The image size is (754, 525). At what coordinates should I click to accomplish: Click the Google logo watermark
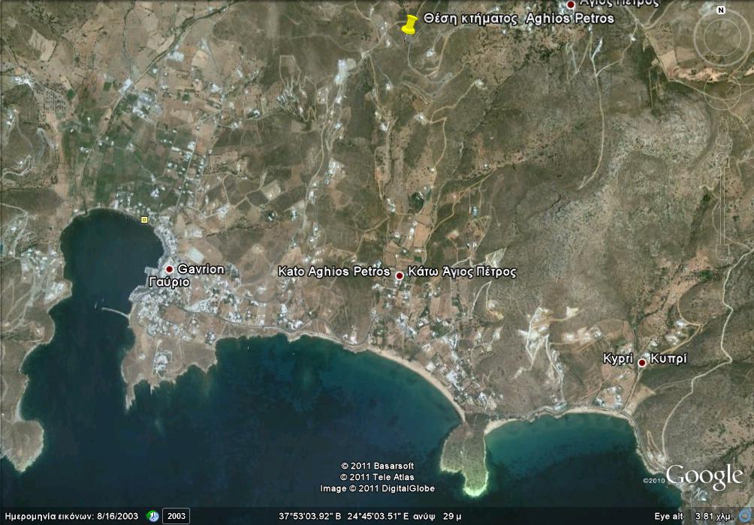click(x=704, y=476)
